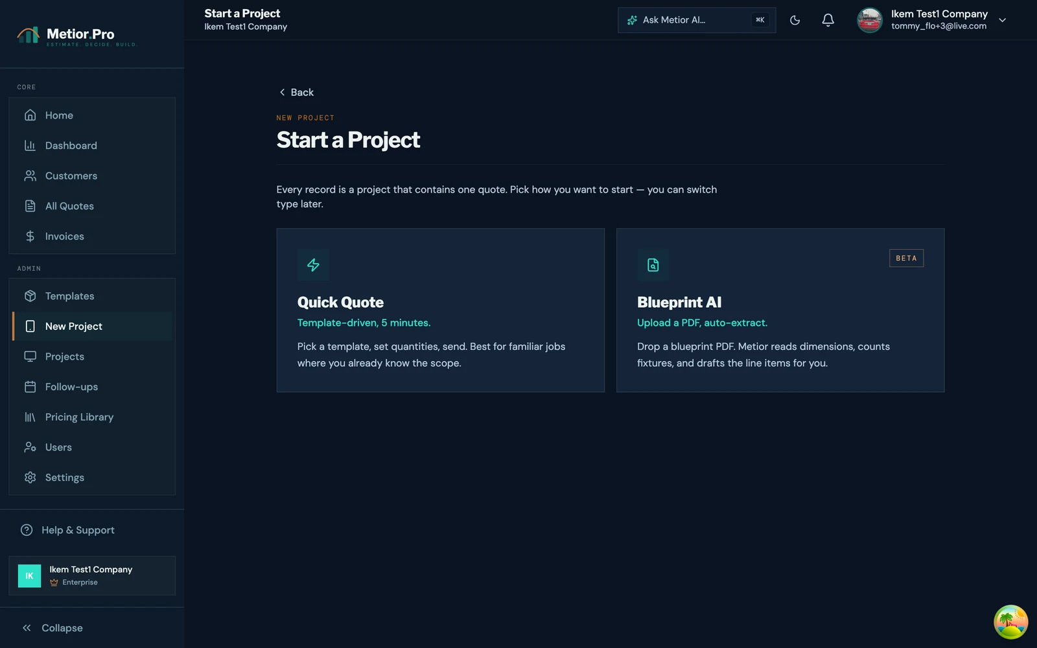
Task: Click the Blueprint AI file search icon
Action: click(x=653, y=264)
